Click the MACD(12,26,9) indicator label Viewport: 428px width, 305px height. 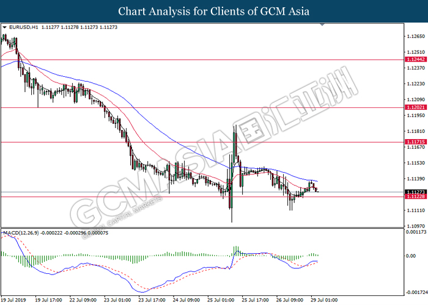point(21,233)
